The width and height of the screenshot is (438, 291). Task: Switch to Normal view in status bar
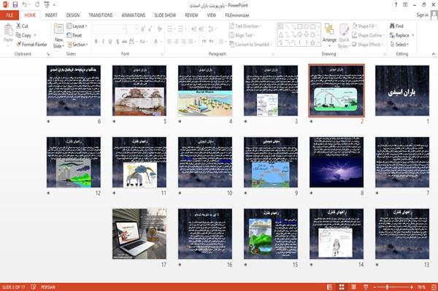pyautogui.click(x=330, y=287)
